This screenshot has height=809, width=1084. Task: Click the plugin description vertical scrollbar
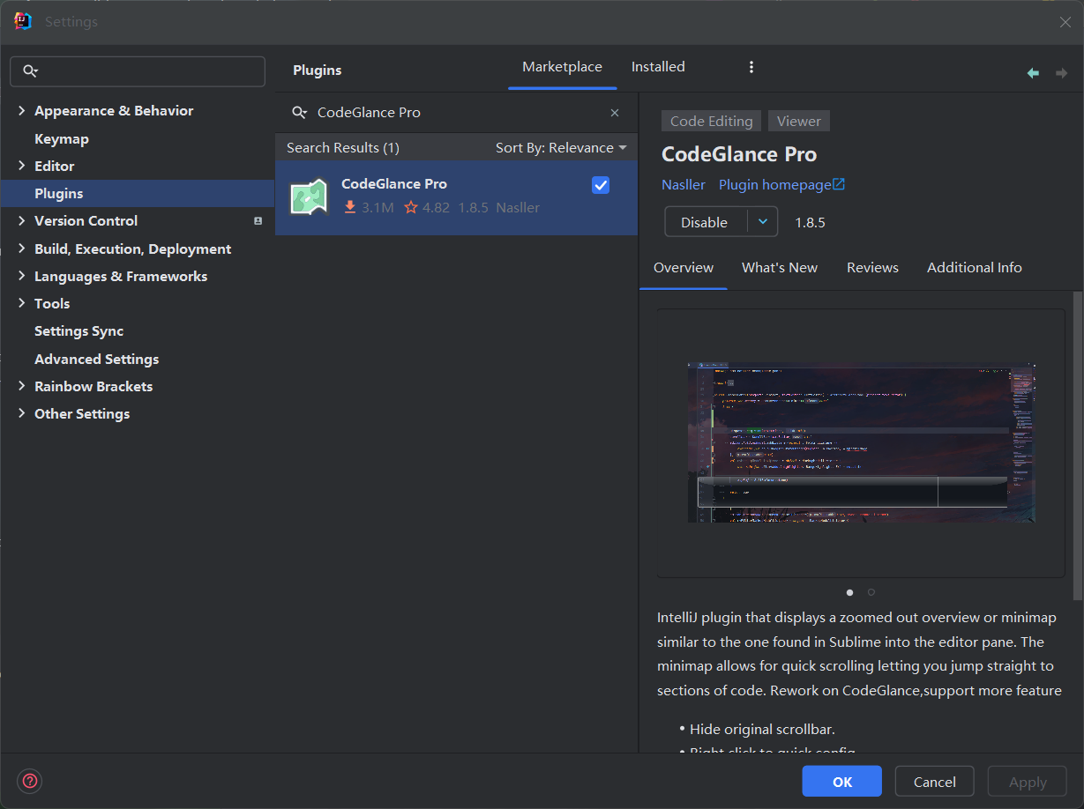point(1077,445)
